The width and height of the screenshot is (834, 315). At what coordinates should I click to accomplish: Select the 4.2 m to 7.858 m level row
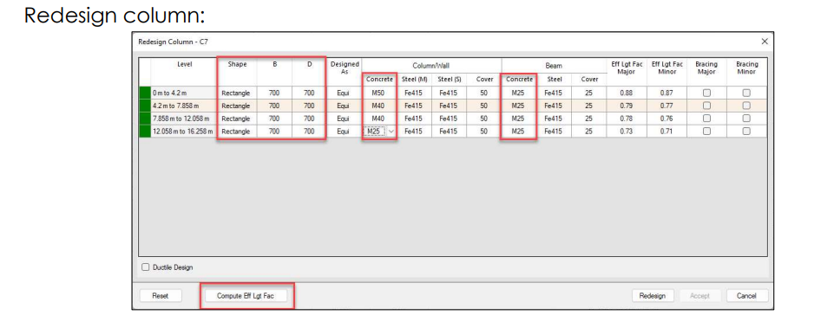click(x=453, y=106)
